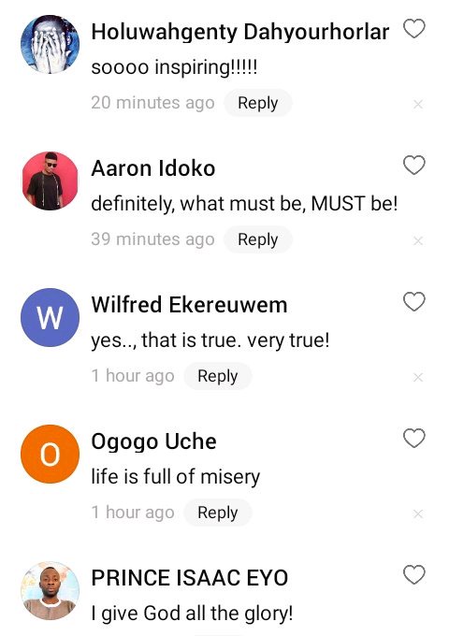Screen dimensions: 449x636
Task: Tap the orange O avatar of Ogogo Uche
Action: pyautogui.click(x=50, y=454)
